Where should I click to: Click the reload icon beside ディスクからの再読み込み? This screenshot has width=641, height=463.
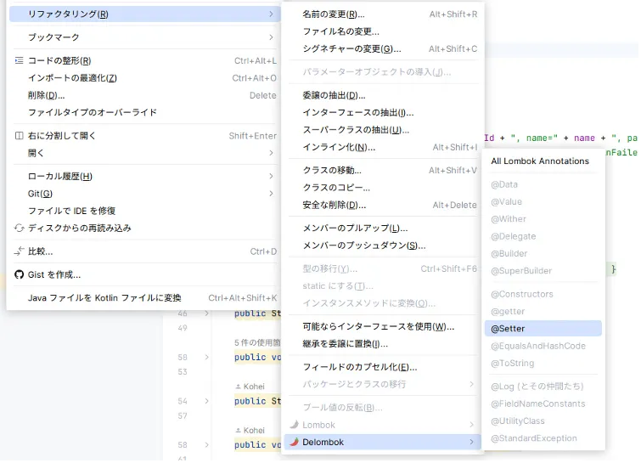(x=19, y=228)
